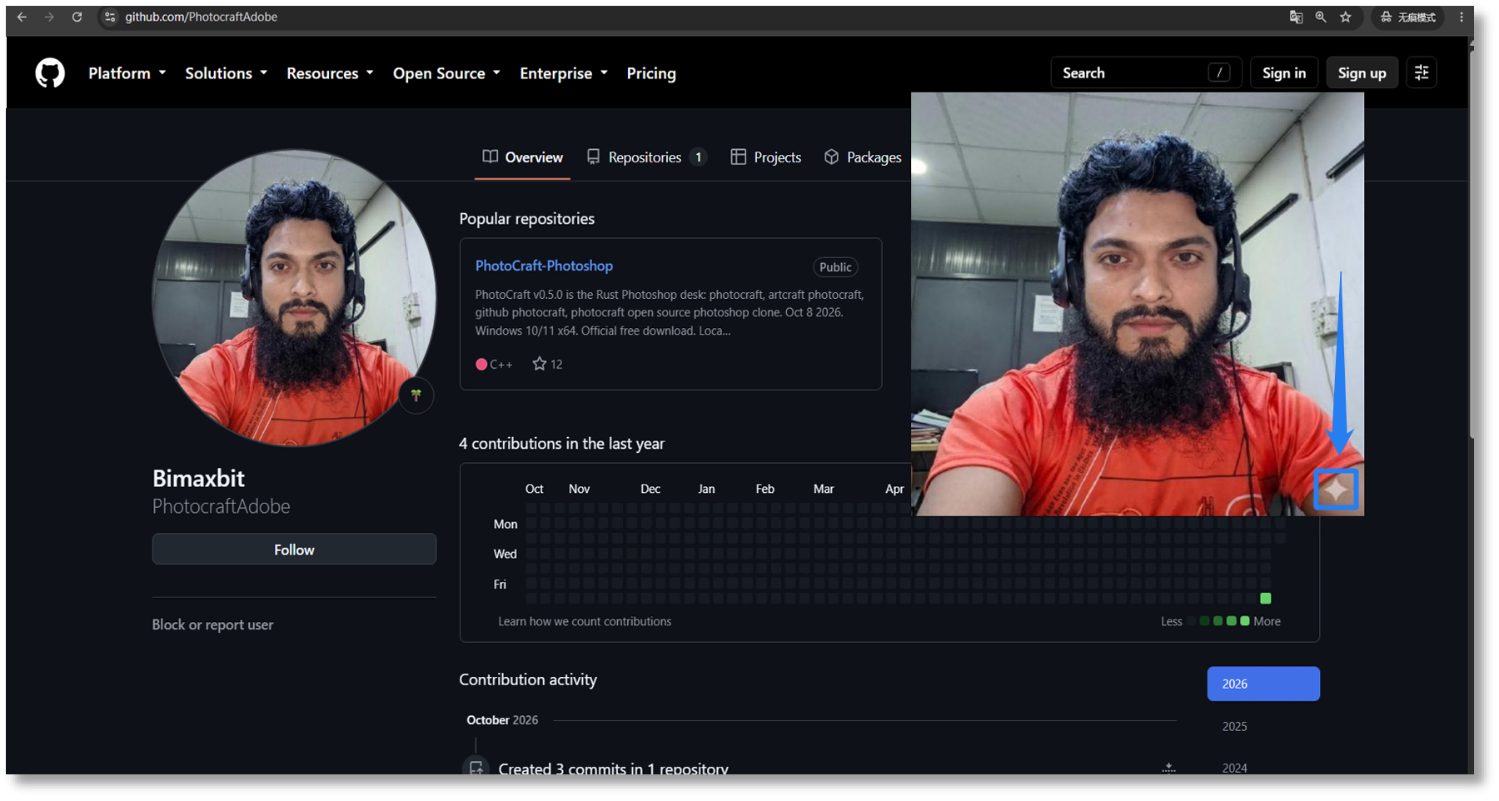
Task: Click the brightest green legend square near More
Action: 1245,621
